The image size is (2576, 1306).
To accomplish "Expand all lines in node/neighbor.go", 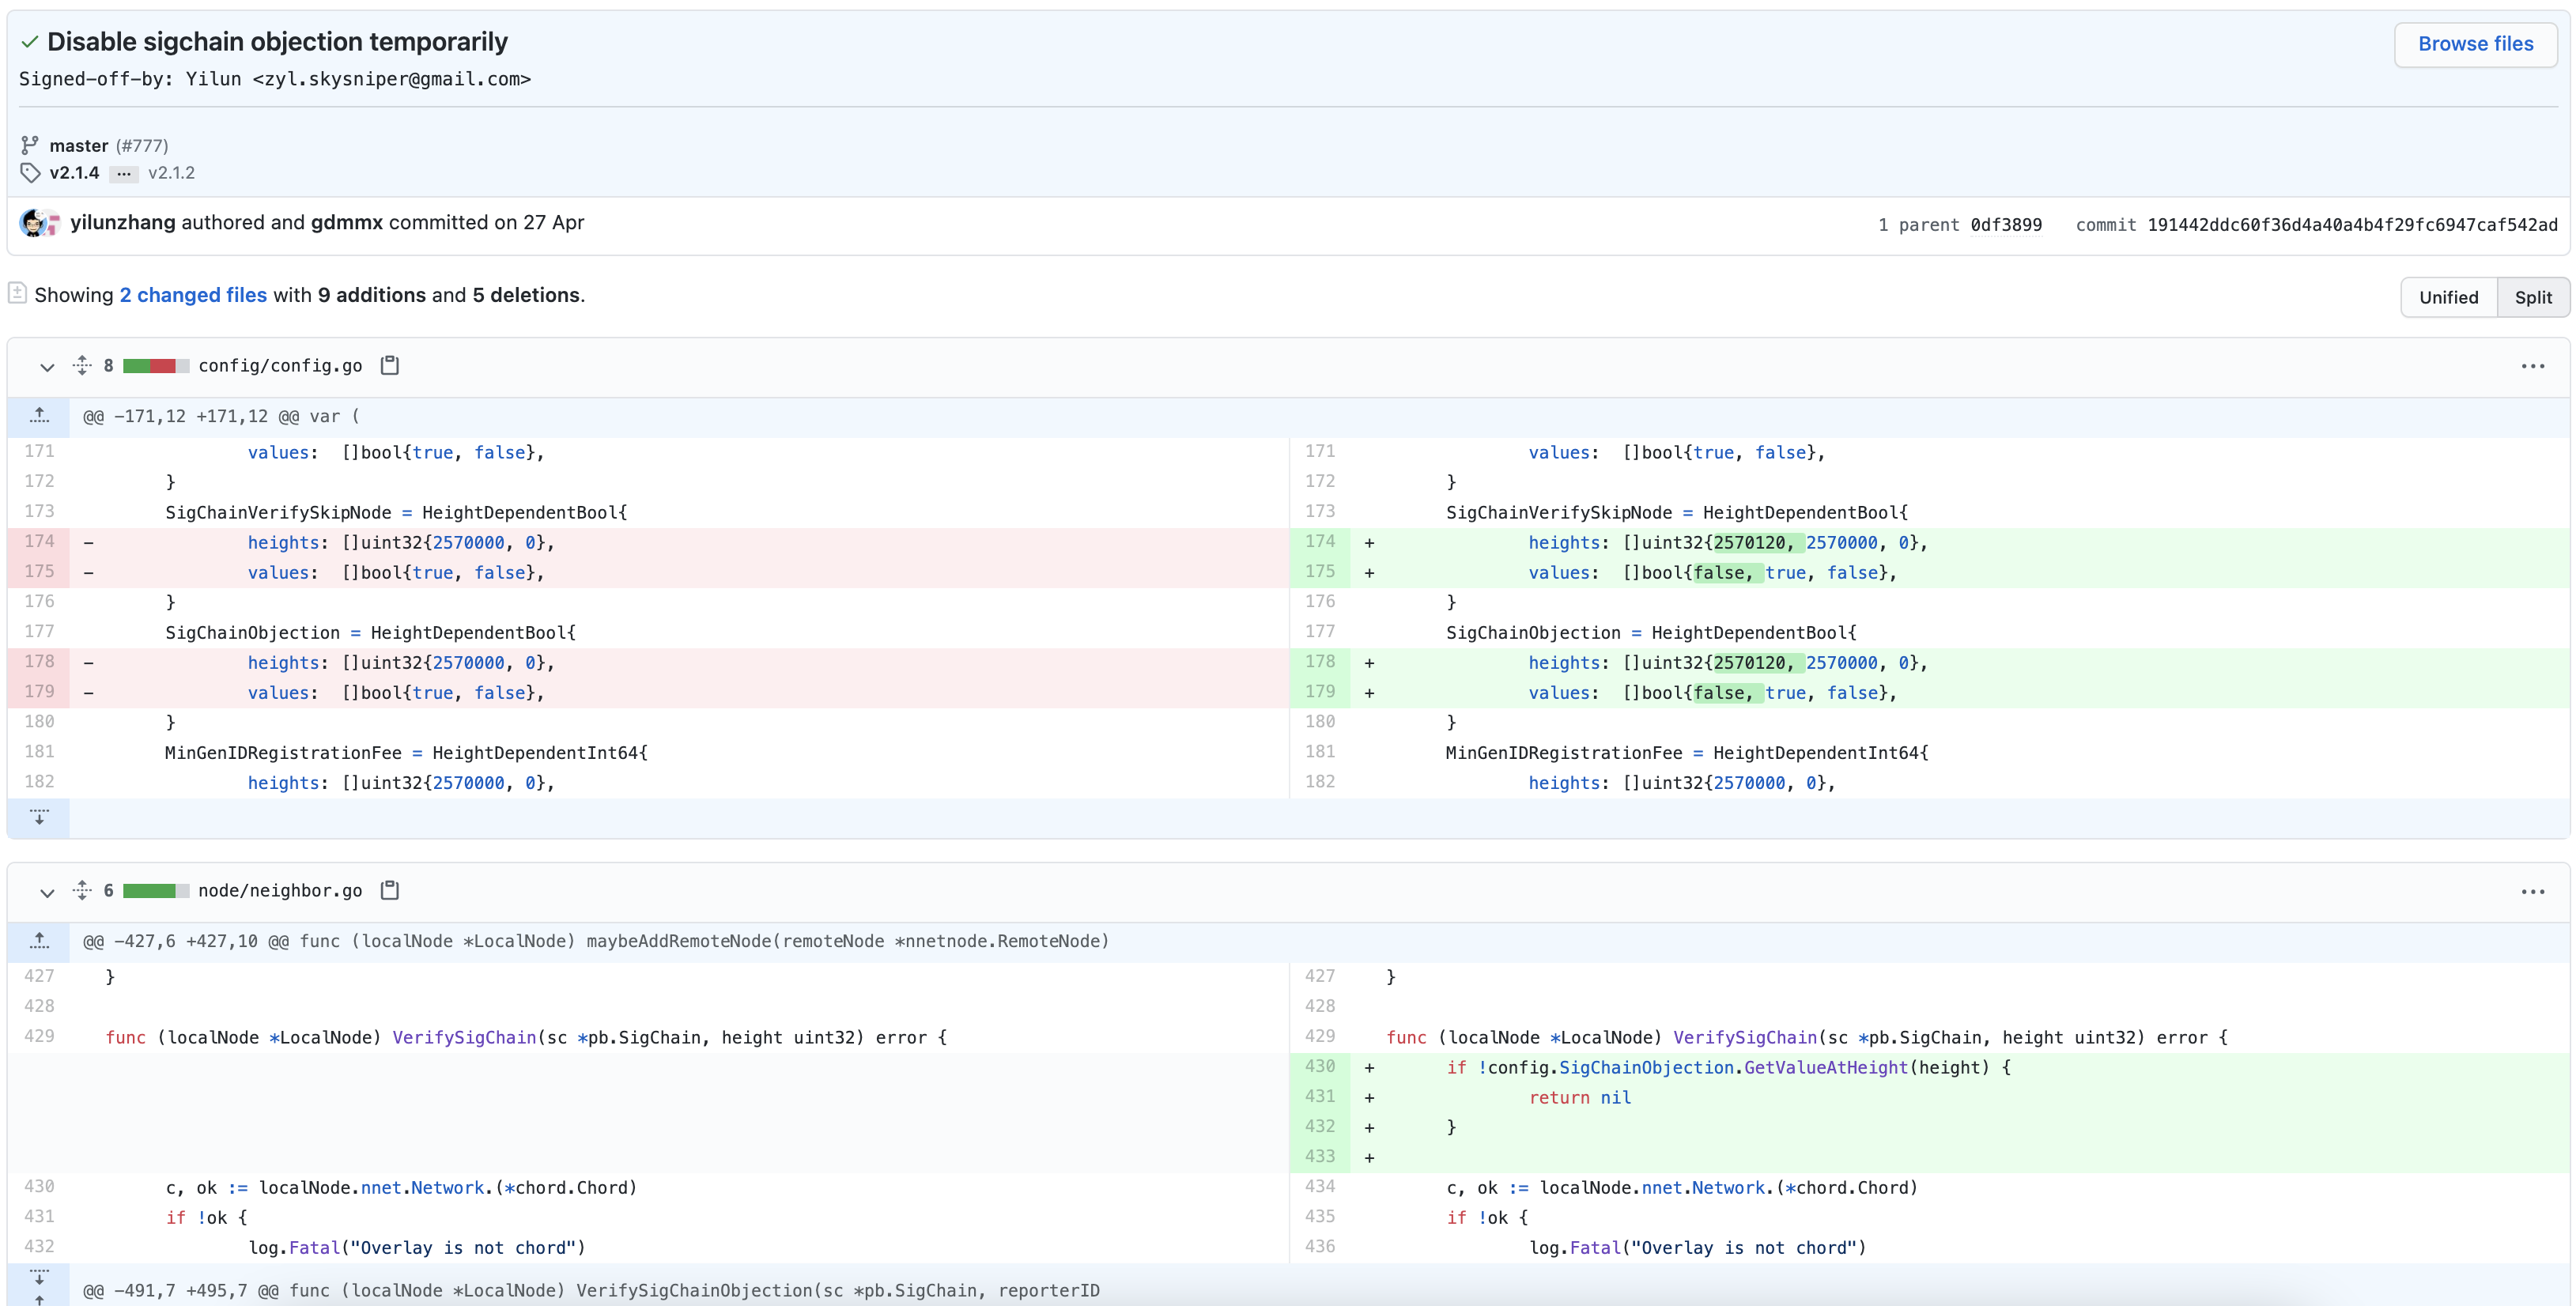I will 82,890.
